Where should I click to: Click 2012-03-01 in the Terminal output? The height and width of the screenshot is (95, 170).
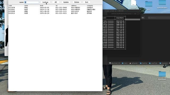click(120, 42)
